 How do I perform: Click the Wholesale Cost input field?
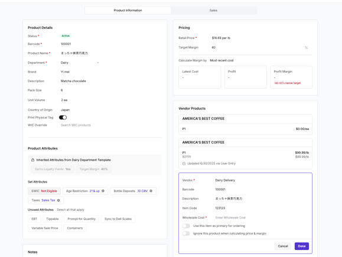click(x=262, y=217)
